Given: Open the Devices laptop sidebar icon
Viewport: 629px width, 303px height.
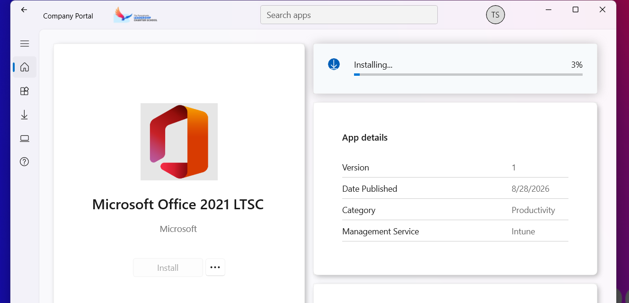Looking at the screenshot, I should [x=25, y=138].
